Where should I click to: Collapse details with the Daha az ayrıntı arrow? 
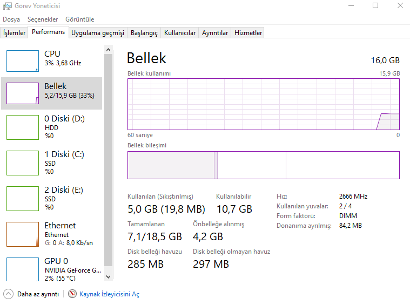click(x=8, y=294)
